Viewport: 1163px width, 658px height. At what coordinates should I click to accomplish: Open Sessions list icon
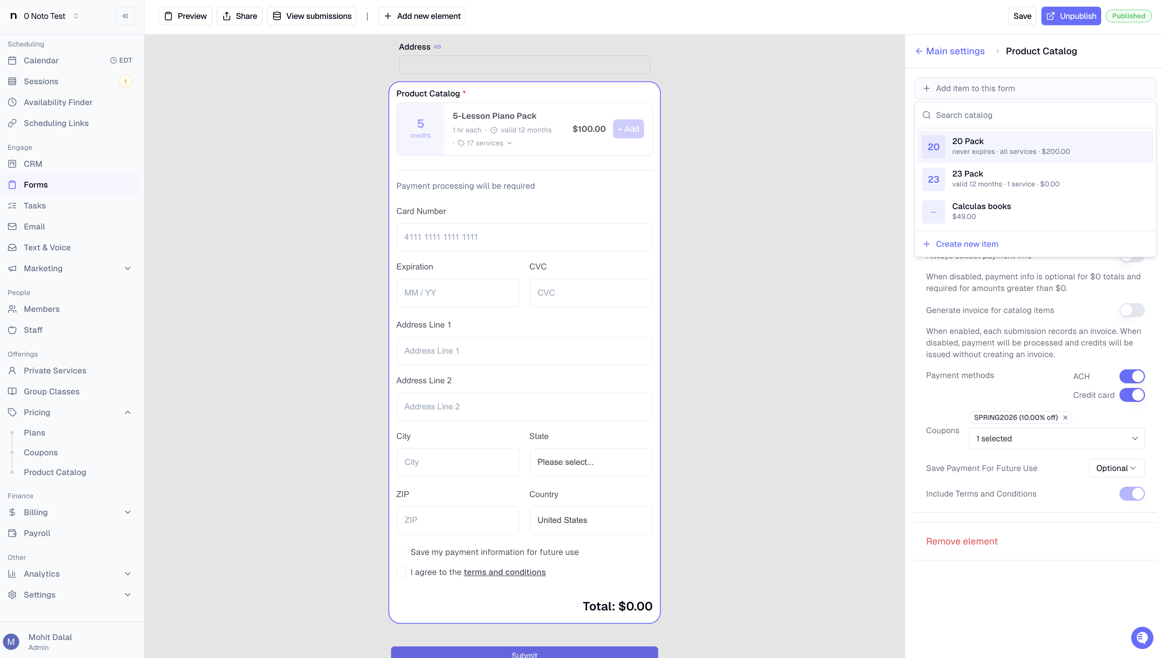click(12, 81)
